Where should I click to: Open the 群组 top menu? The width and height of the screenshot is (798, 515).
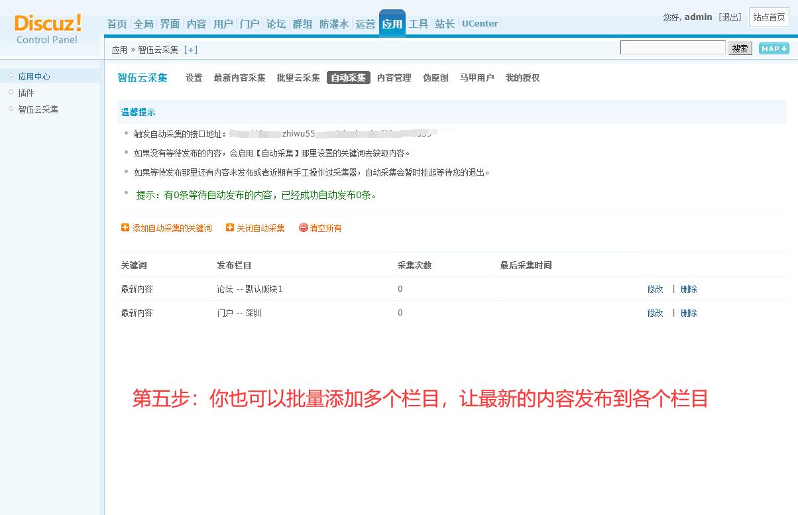pyautogui.click(x=302, y=24)
